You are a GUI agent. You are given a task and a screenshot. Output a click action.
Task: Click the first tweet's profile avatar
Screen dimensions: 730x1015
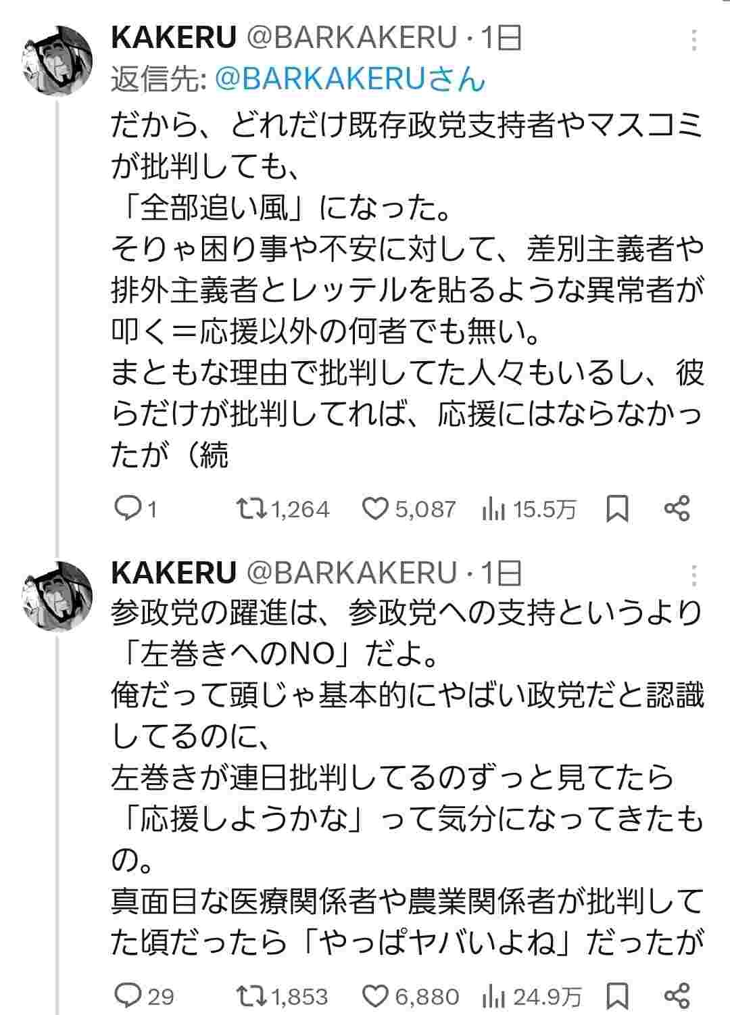[57, 60]
